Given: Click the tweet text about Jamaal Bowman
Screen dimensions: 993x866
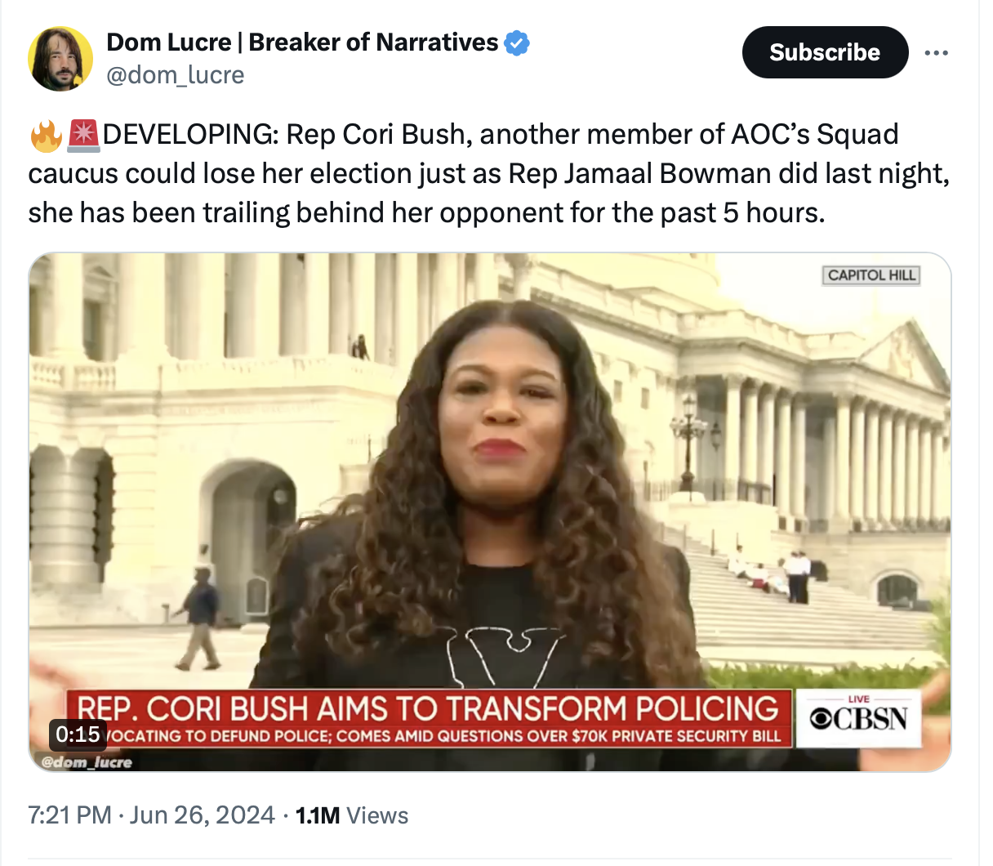Looking at the screenshot, I should [x=488, y=173].
